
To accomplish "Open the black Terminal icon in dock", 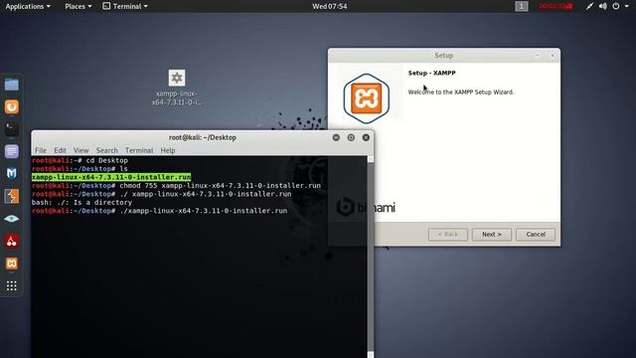I will 11,129.
